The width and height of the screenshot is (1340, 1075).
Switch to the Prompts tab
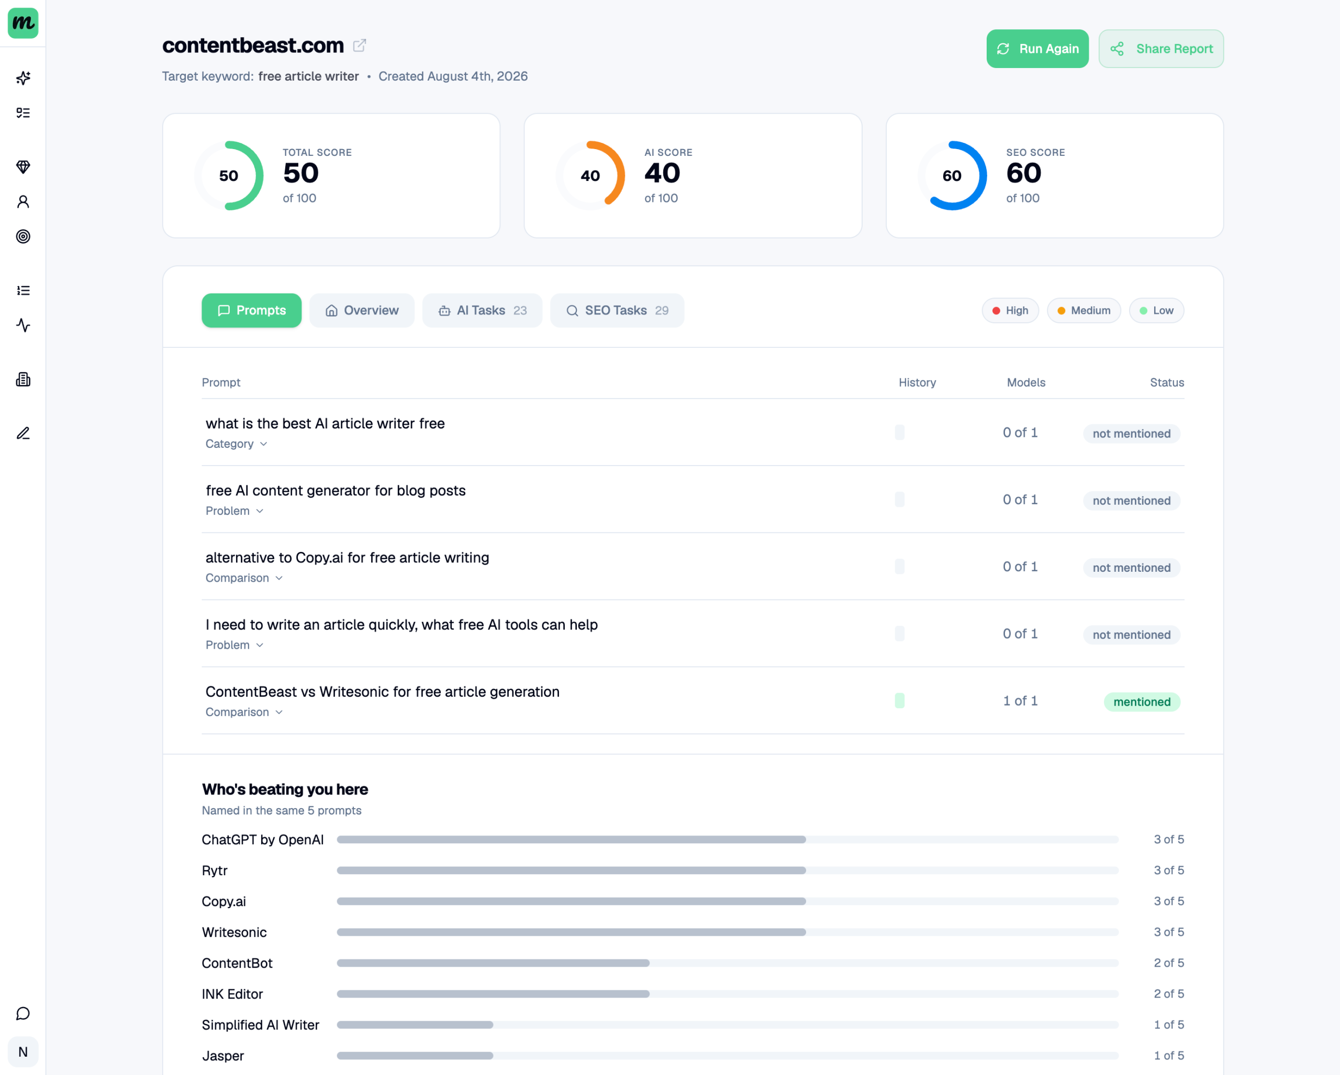point(252,311)
